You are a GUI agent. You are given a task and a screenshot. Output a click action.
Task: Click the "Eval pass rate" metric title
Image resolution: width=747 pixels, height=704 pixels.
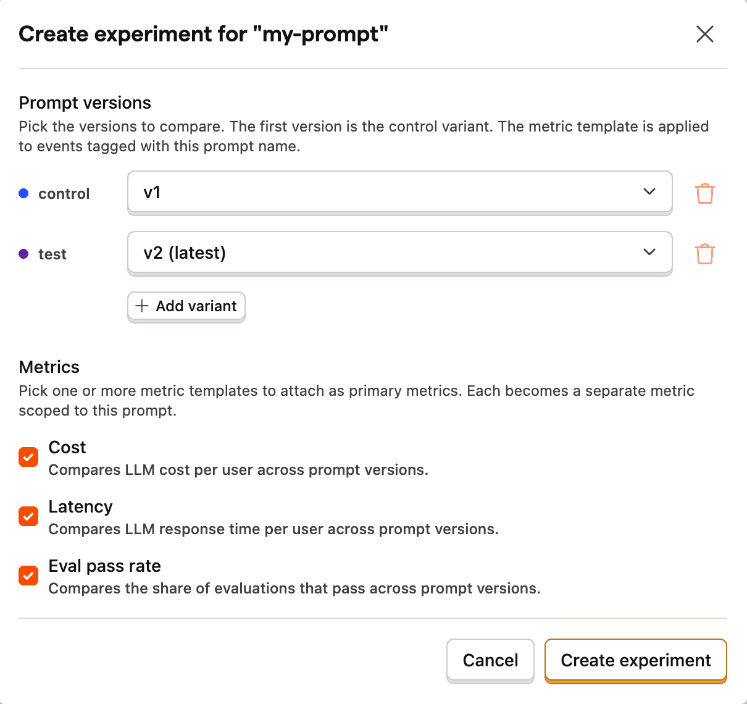click(105, 566)
